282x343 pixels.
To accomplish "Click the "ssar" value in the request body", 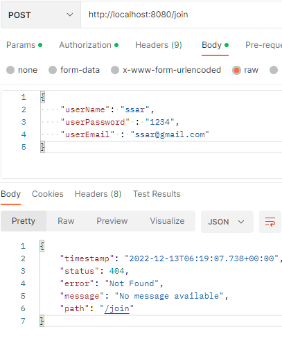I will 135,109.
